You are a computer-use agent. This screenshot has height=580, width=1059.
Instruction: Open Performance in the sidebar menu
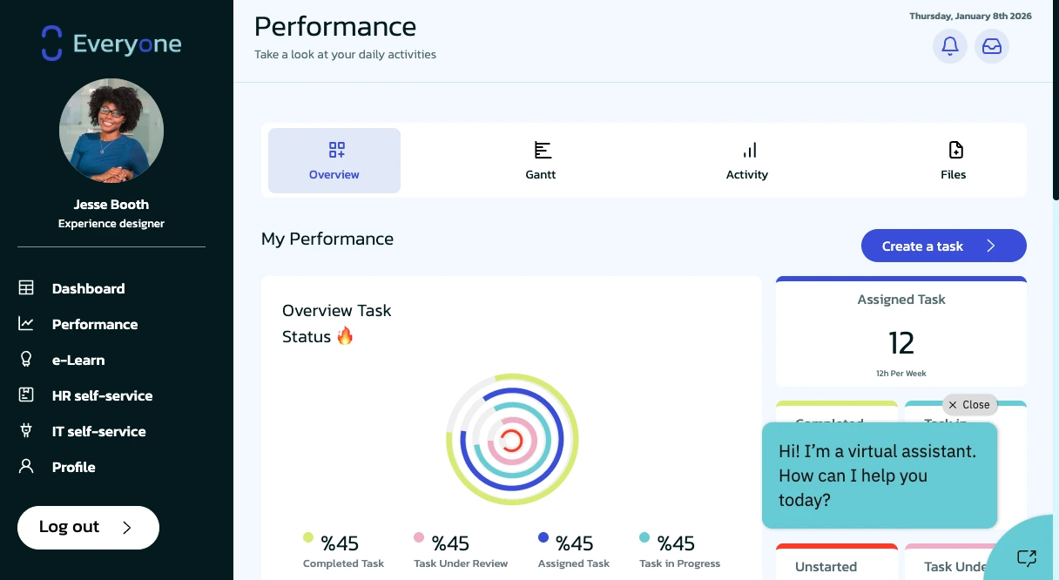[x=94, y=324]
